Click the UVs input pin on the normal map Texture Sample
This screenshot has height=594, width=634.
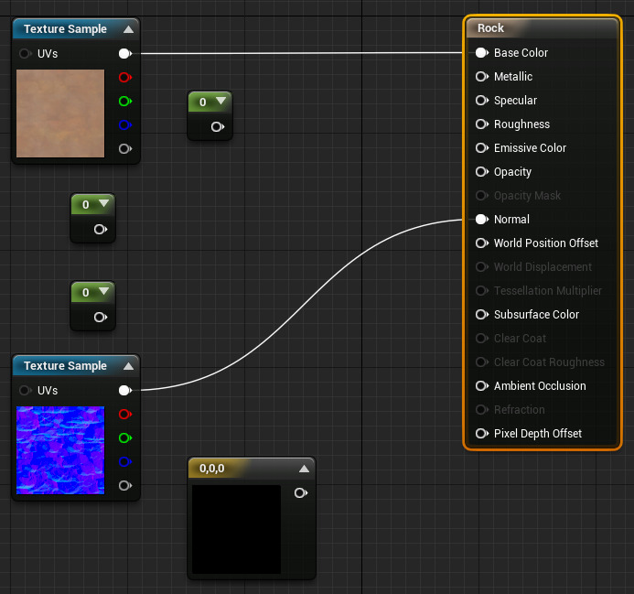pyautogui.click(x=25, y=391)
